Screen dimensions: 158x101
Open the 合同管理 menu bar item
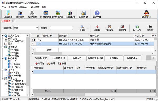(x=13, y=7)
